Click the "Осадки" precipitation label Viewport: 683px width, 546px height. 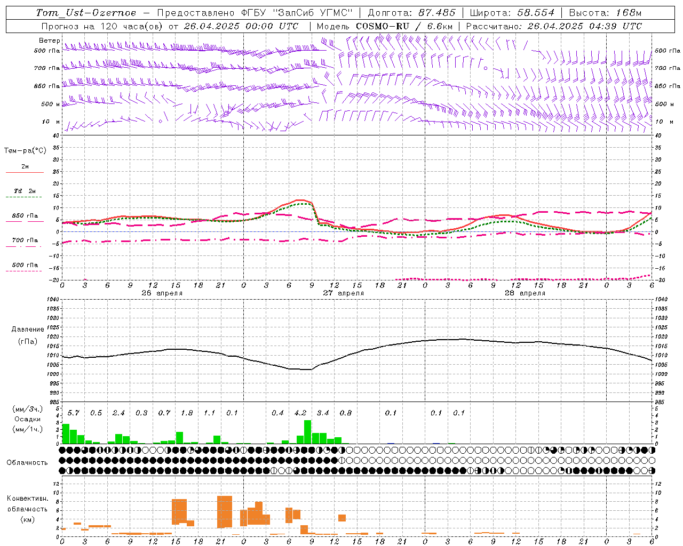coord(27,419)
